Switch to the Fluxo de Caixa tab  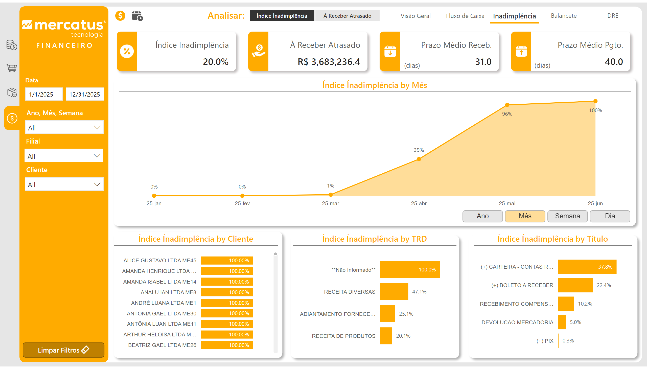click(x=465, y=16)
